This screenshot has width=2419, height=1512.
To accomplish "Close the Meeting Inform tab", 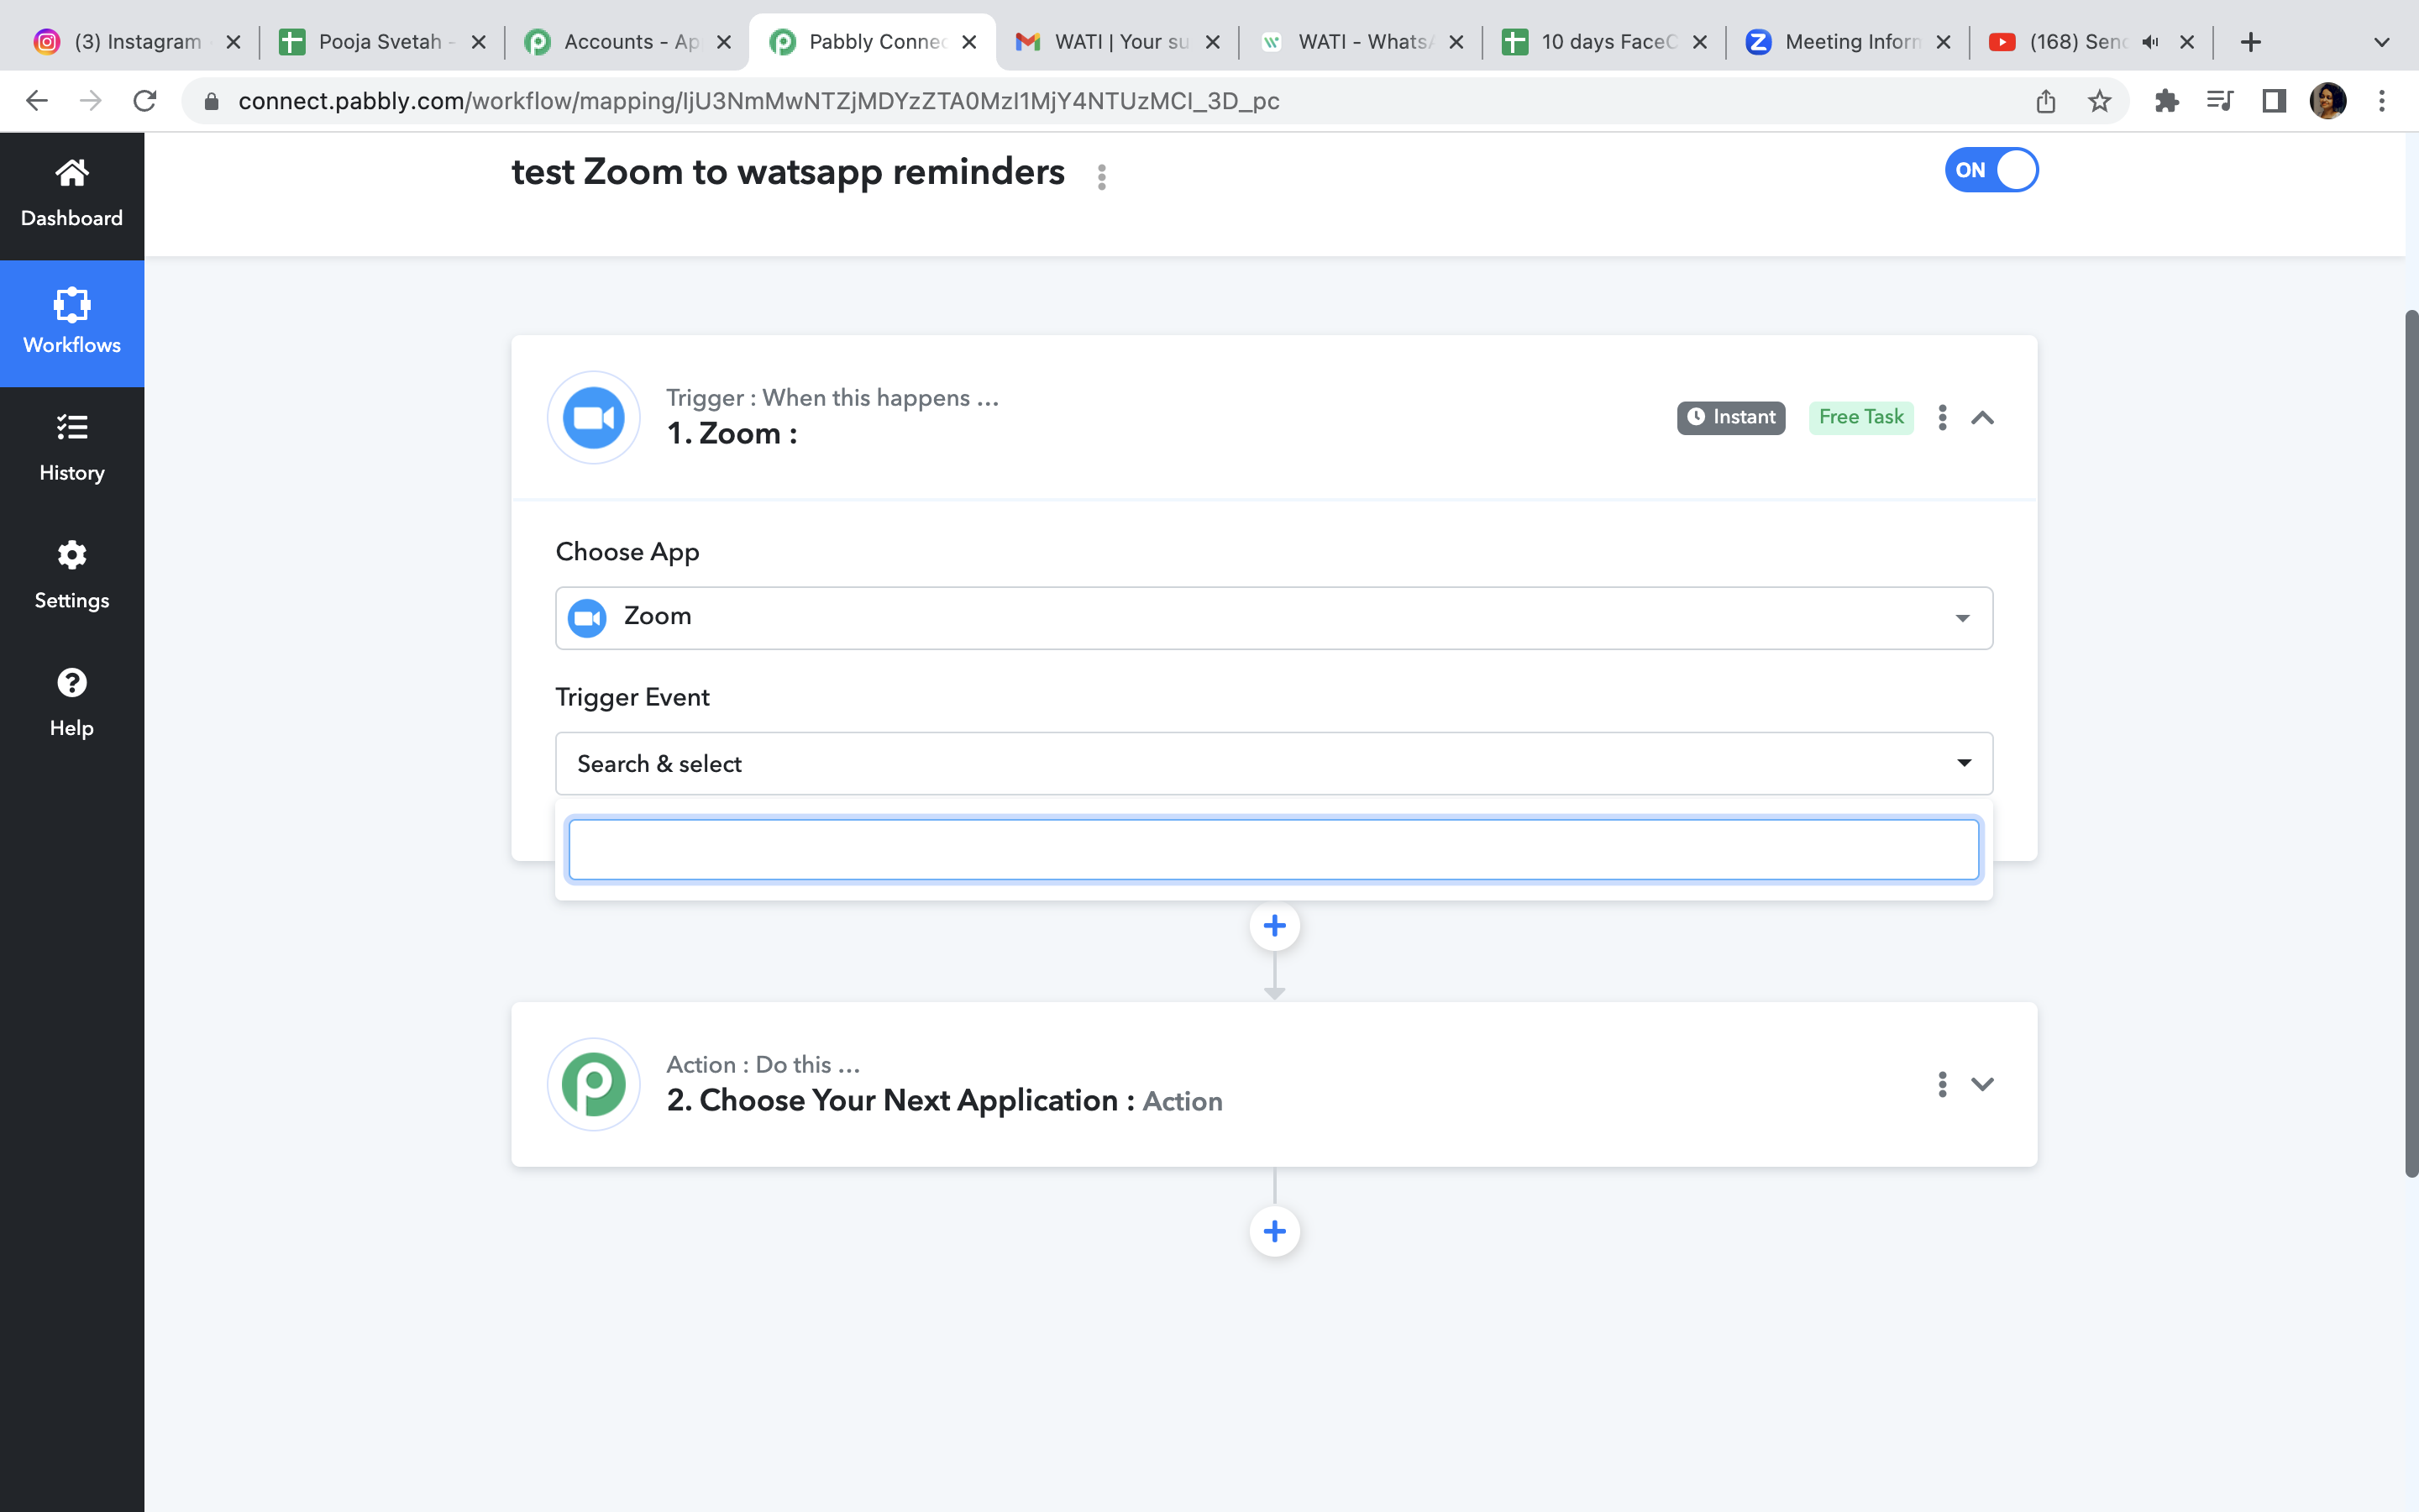I will [x=1944, y=42].
